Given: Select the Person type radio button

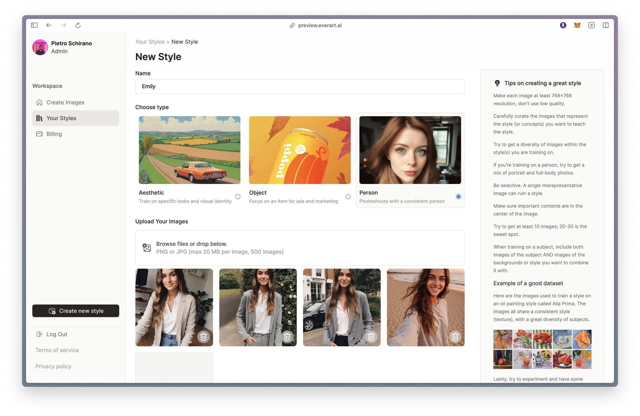Looking at the screenshot, I should click(458, 196).
